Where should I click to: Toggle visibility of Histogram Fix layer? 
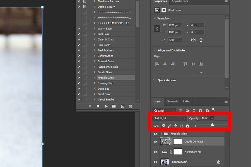[155, 152]
